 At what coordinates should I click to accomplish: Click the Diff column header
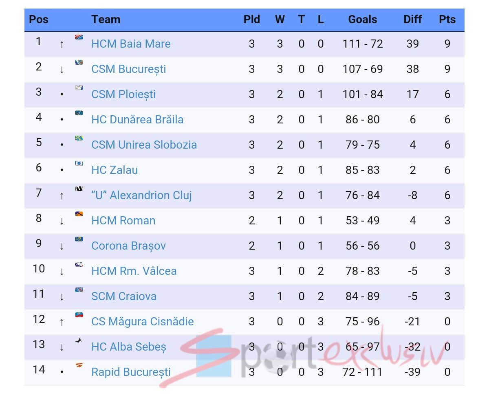[x=412, y=20]
